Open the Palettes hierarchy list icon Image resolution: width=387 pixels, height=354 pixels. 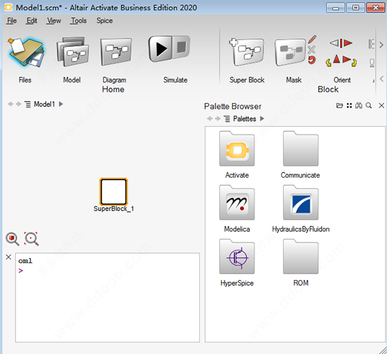(227, 118)
